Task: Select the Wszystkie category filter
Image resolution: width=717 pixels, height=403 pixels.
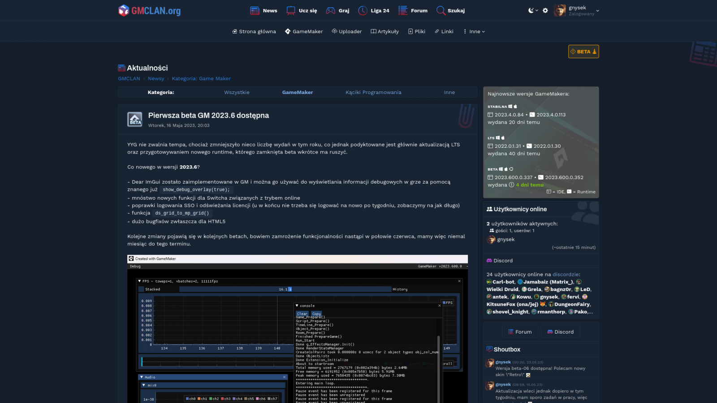Action: [237, 92]
